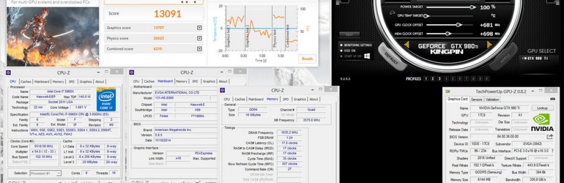Click the Core Voltage value 1.681 V
Screen dimensions: 564x183
[x=80, y=107]
